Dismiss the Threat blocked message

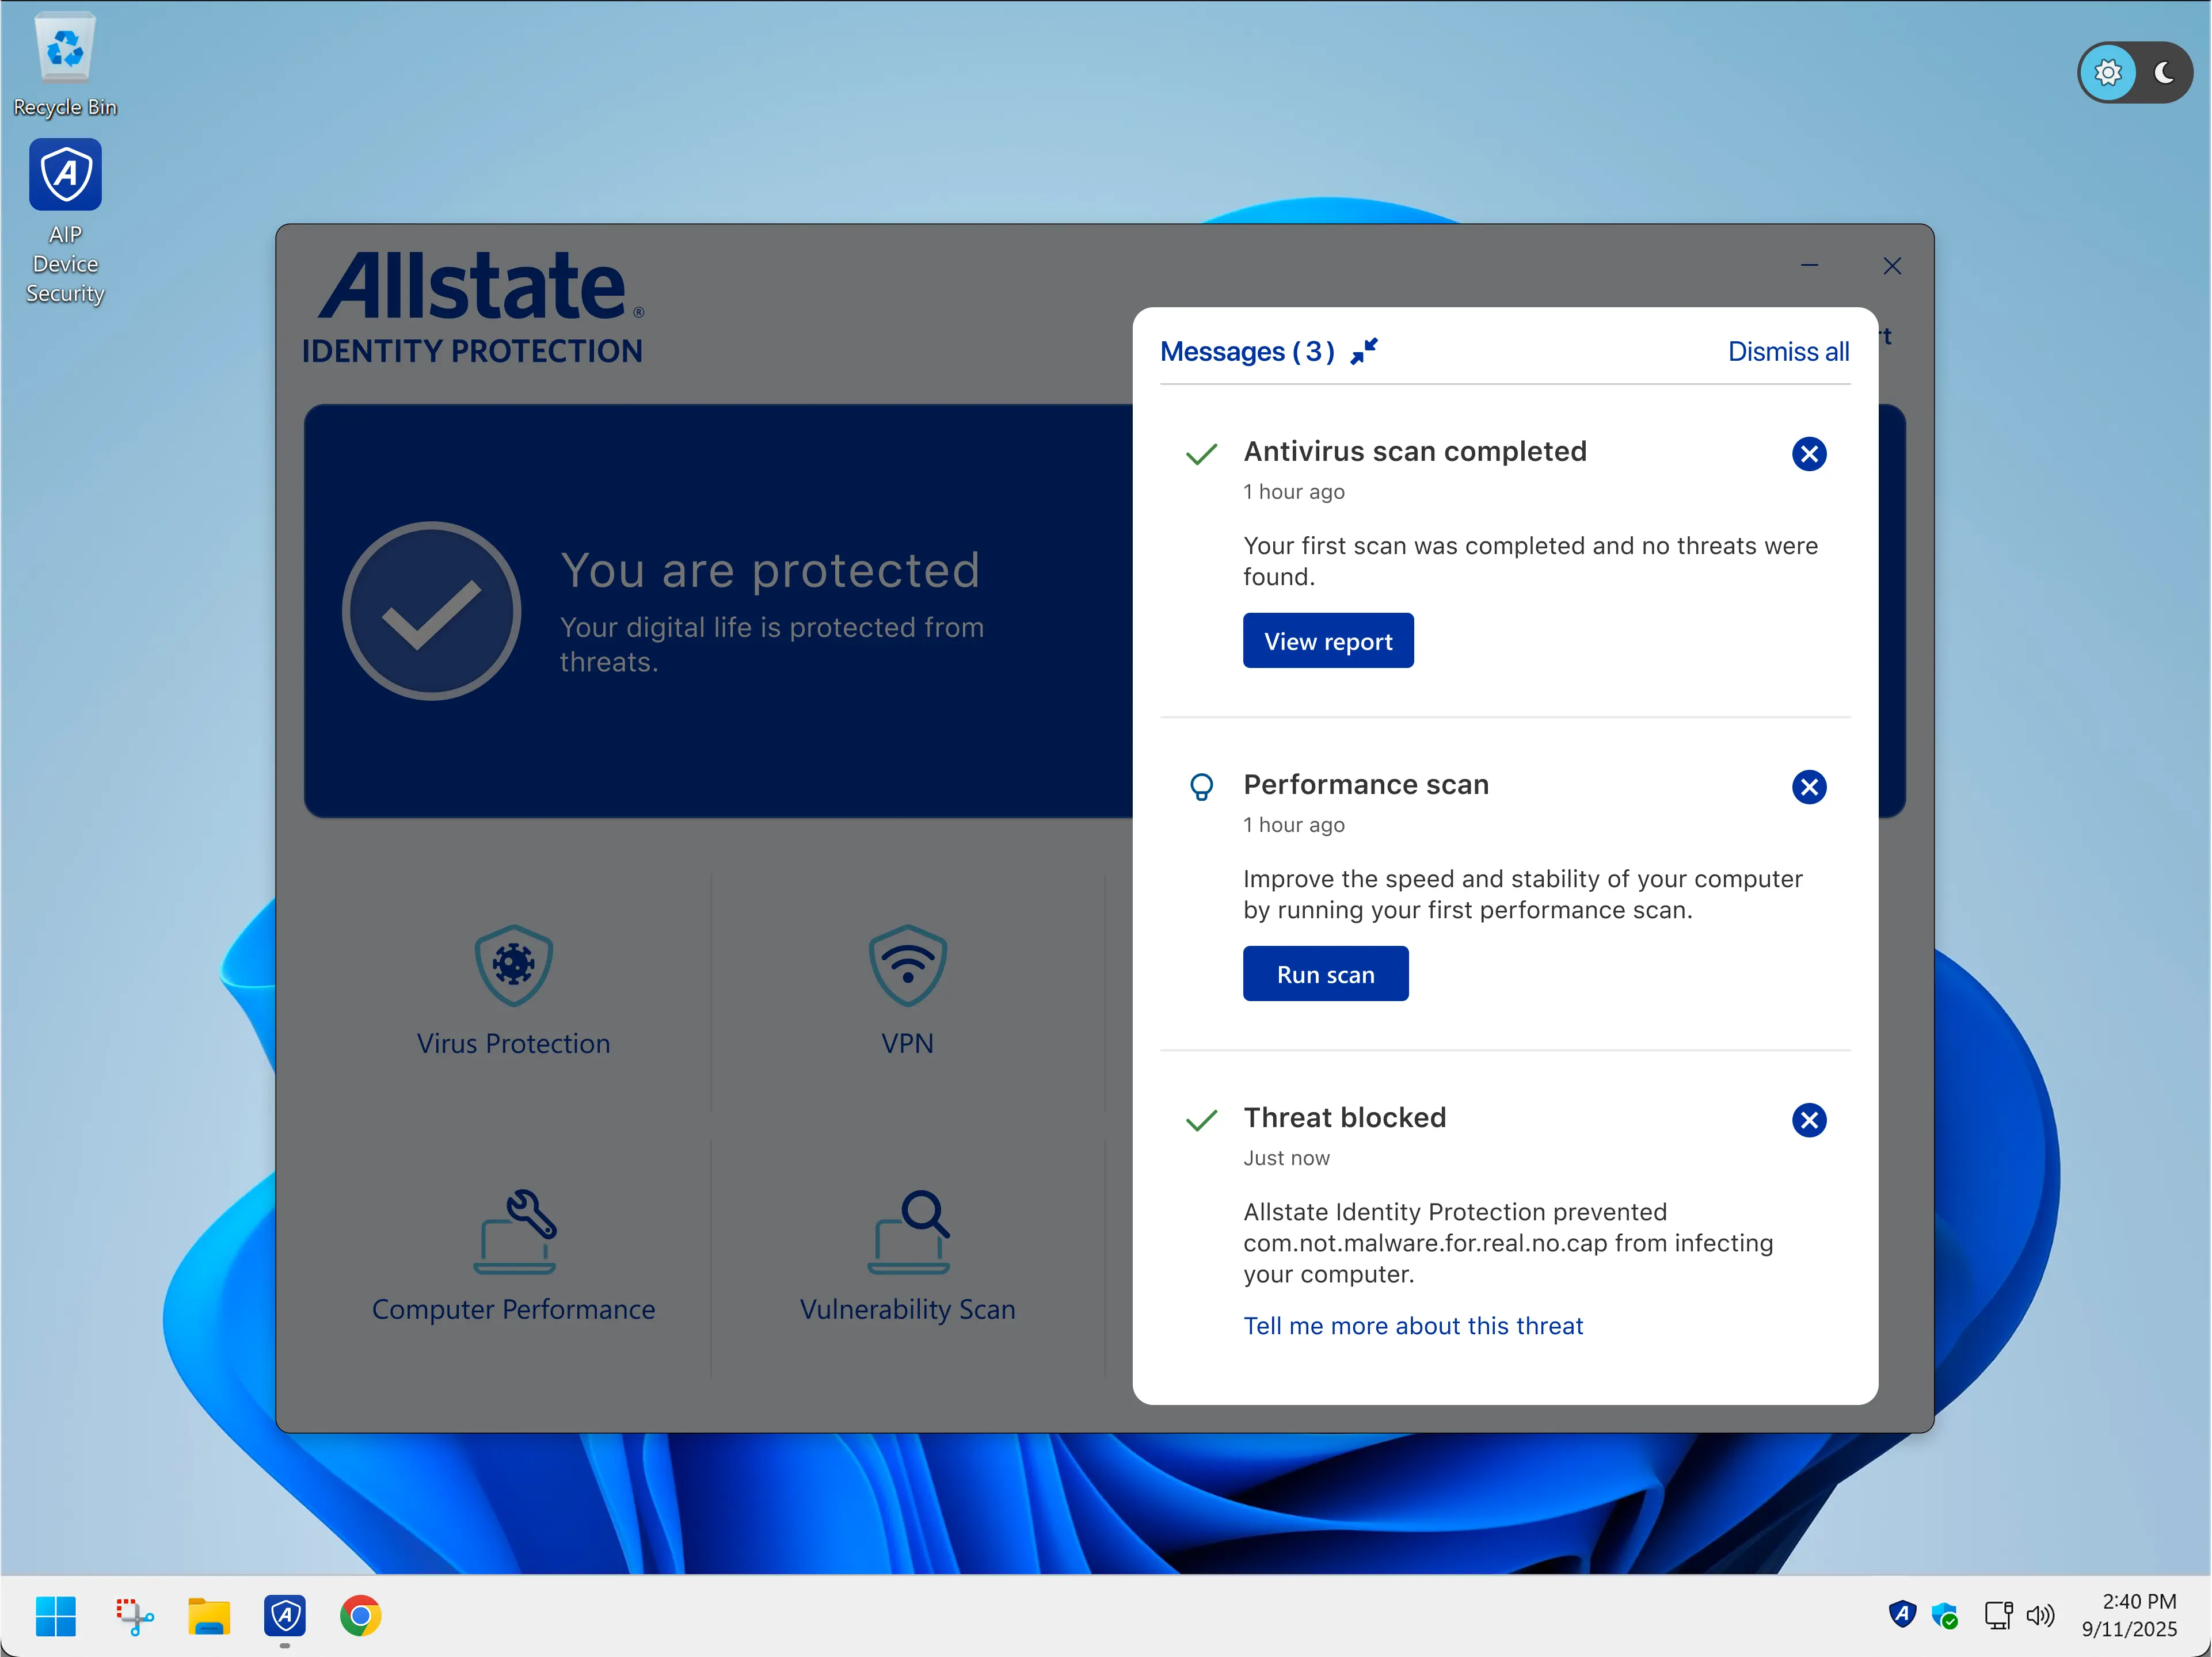coord(1809,1119)
